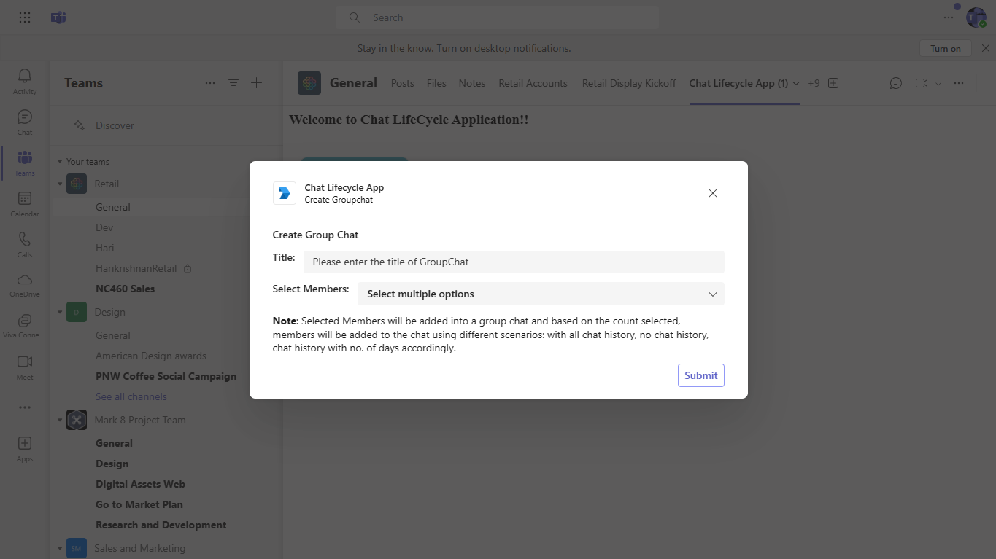Collapse the Your teams section
Viewport: 996px width, 559px height.
pos(60,162)
